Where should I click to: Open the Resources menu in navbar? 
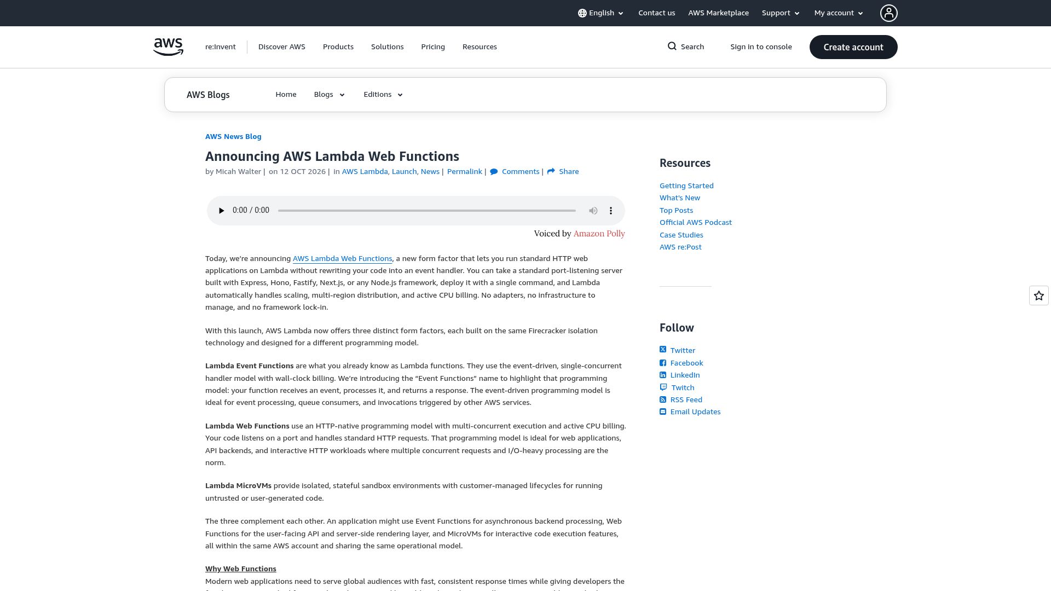(480, 47)
